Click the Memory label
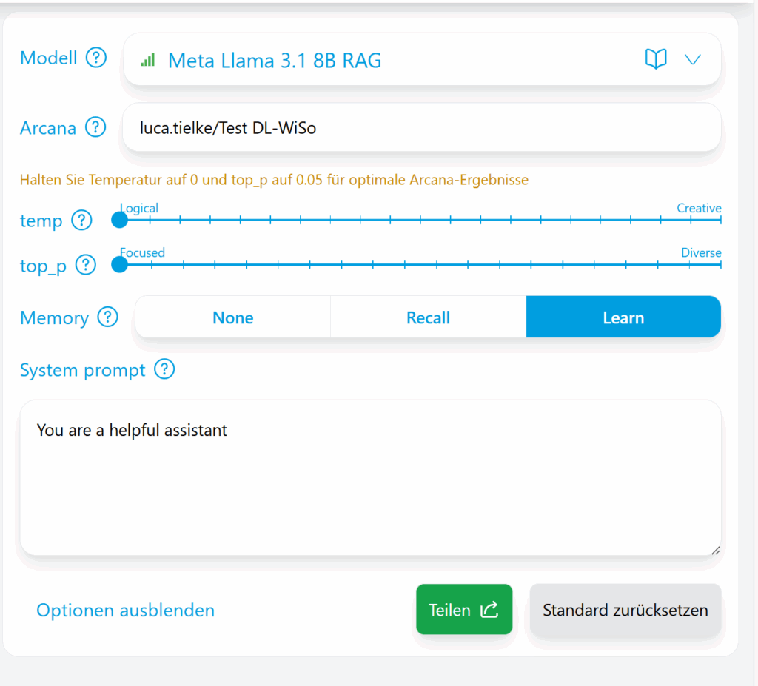Viewport: 758px width, 686px height. pos(54,318)
